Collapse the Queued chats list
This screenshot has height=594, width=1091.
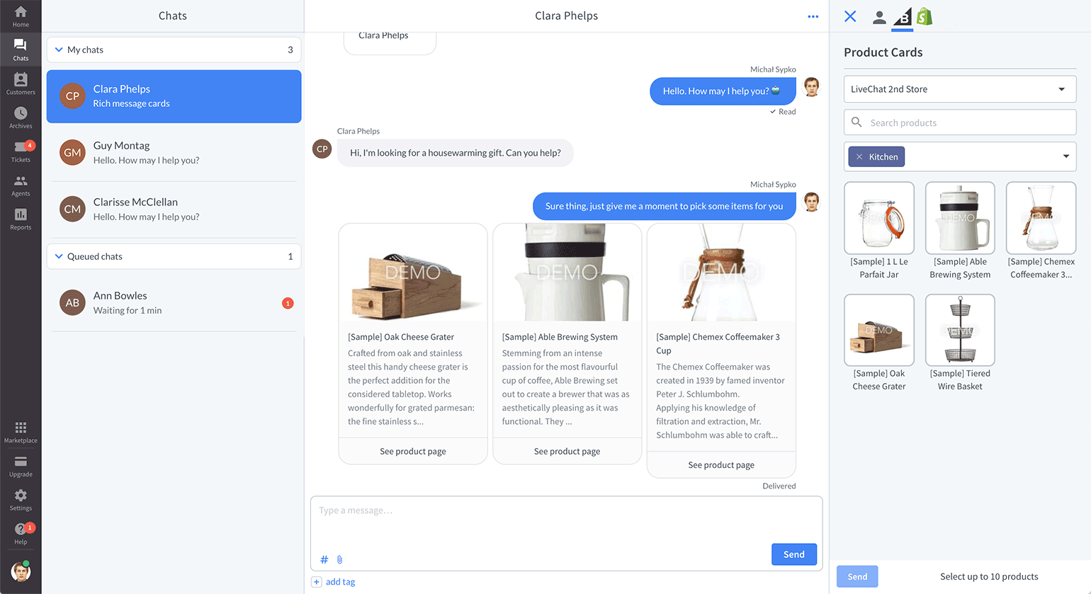[58, 256]
